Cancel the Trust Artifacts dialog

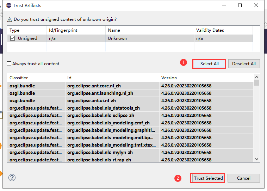tap(243, 178)
